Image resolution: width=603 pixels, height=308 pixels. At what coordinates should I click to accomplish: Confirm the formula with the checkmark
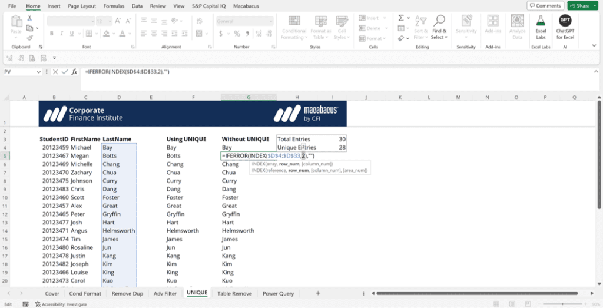(x=65, y=72)
